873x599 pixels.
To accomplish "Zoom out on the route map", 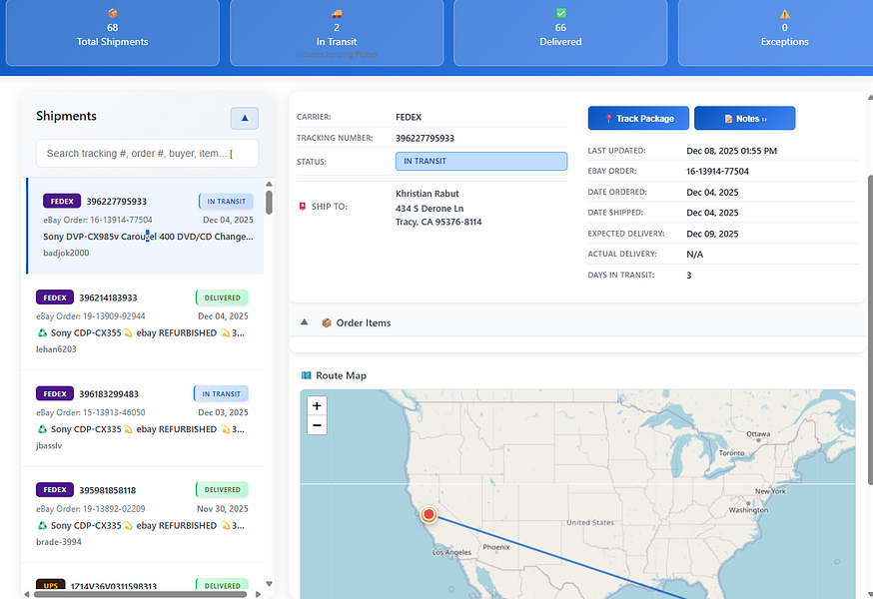I will coord(317,425).
